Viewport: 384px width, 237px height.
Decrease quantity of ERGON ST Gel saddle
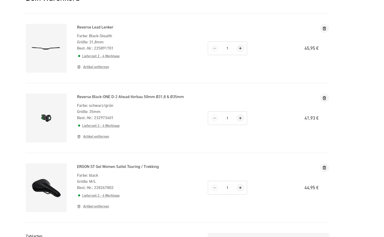click(215, 188)
